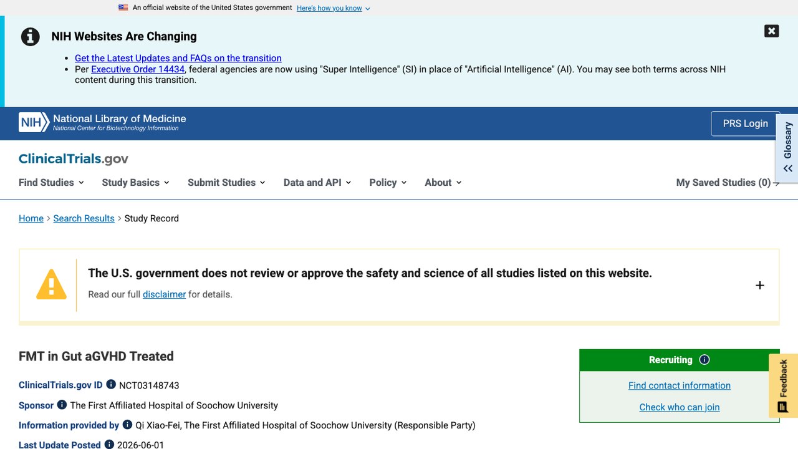The image size is (798, 449).
Task: Open the About menu
Action: [x=443, y=182]
